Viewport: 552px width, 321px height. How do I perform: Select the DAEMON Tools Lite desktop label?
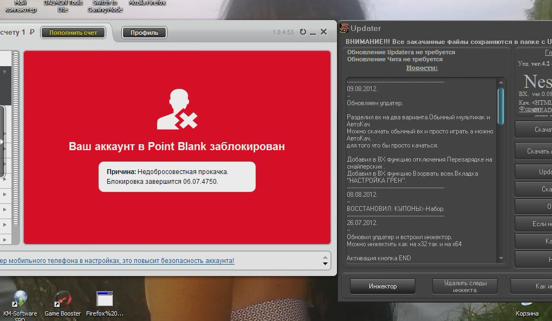pos(63,6)
